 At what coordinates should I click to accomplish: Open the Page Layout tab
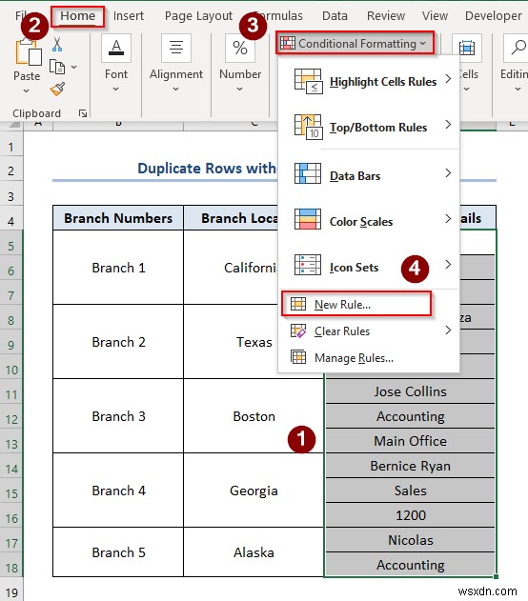(x=198, y=16)
